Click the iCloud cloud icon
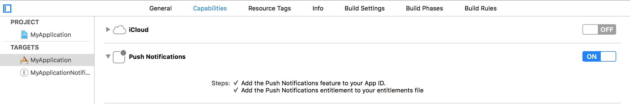Screen dimensions: 630x104 coord(119,30)
